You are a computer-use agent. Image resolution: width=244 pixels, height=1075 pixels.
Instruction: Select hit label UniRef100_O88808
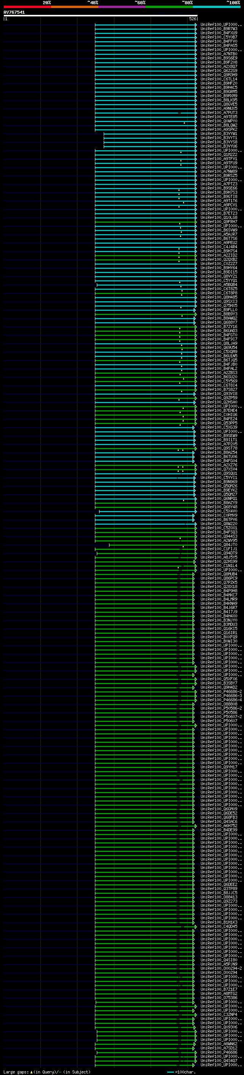(x=219, y=704)
